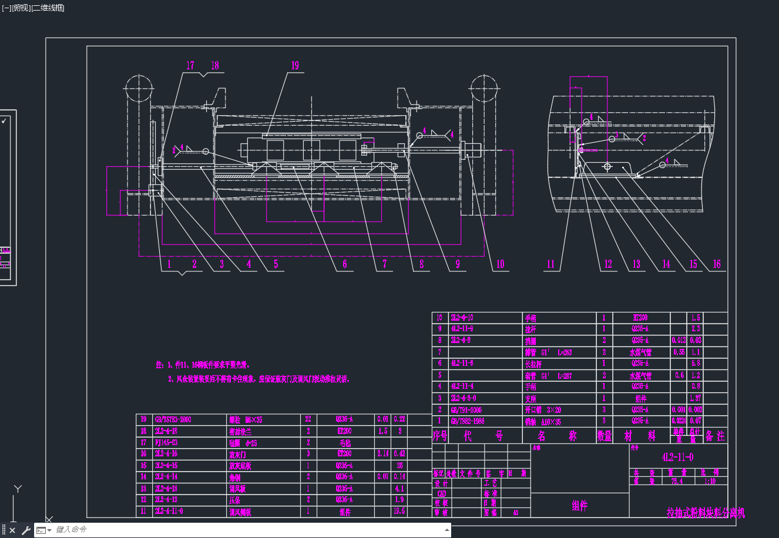Open the 二维线框 visual style menu
Image resolution: width=779 pixels, height=538 pixels.
[48, 8]
